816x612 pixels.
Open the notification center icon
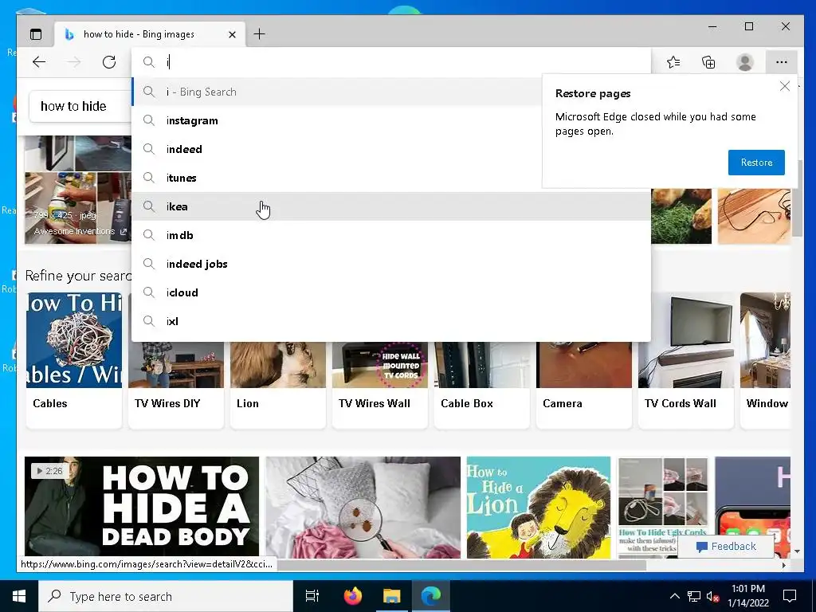pos(790,596)
